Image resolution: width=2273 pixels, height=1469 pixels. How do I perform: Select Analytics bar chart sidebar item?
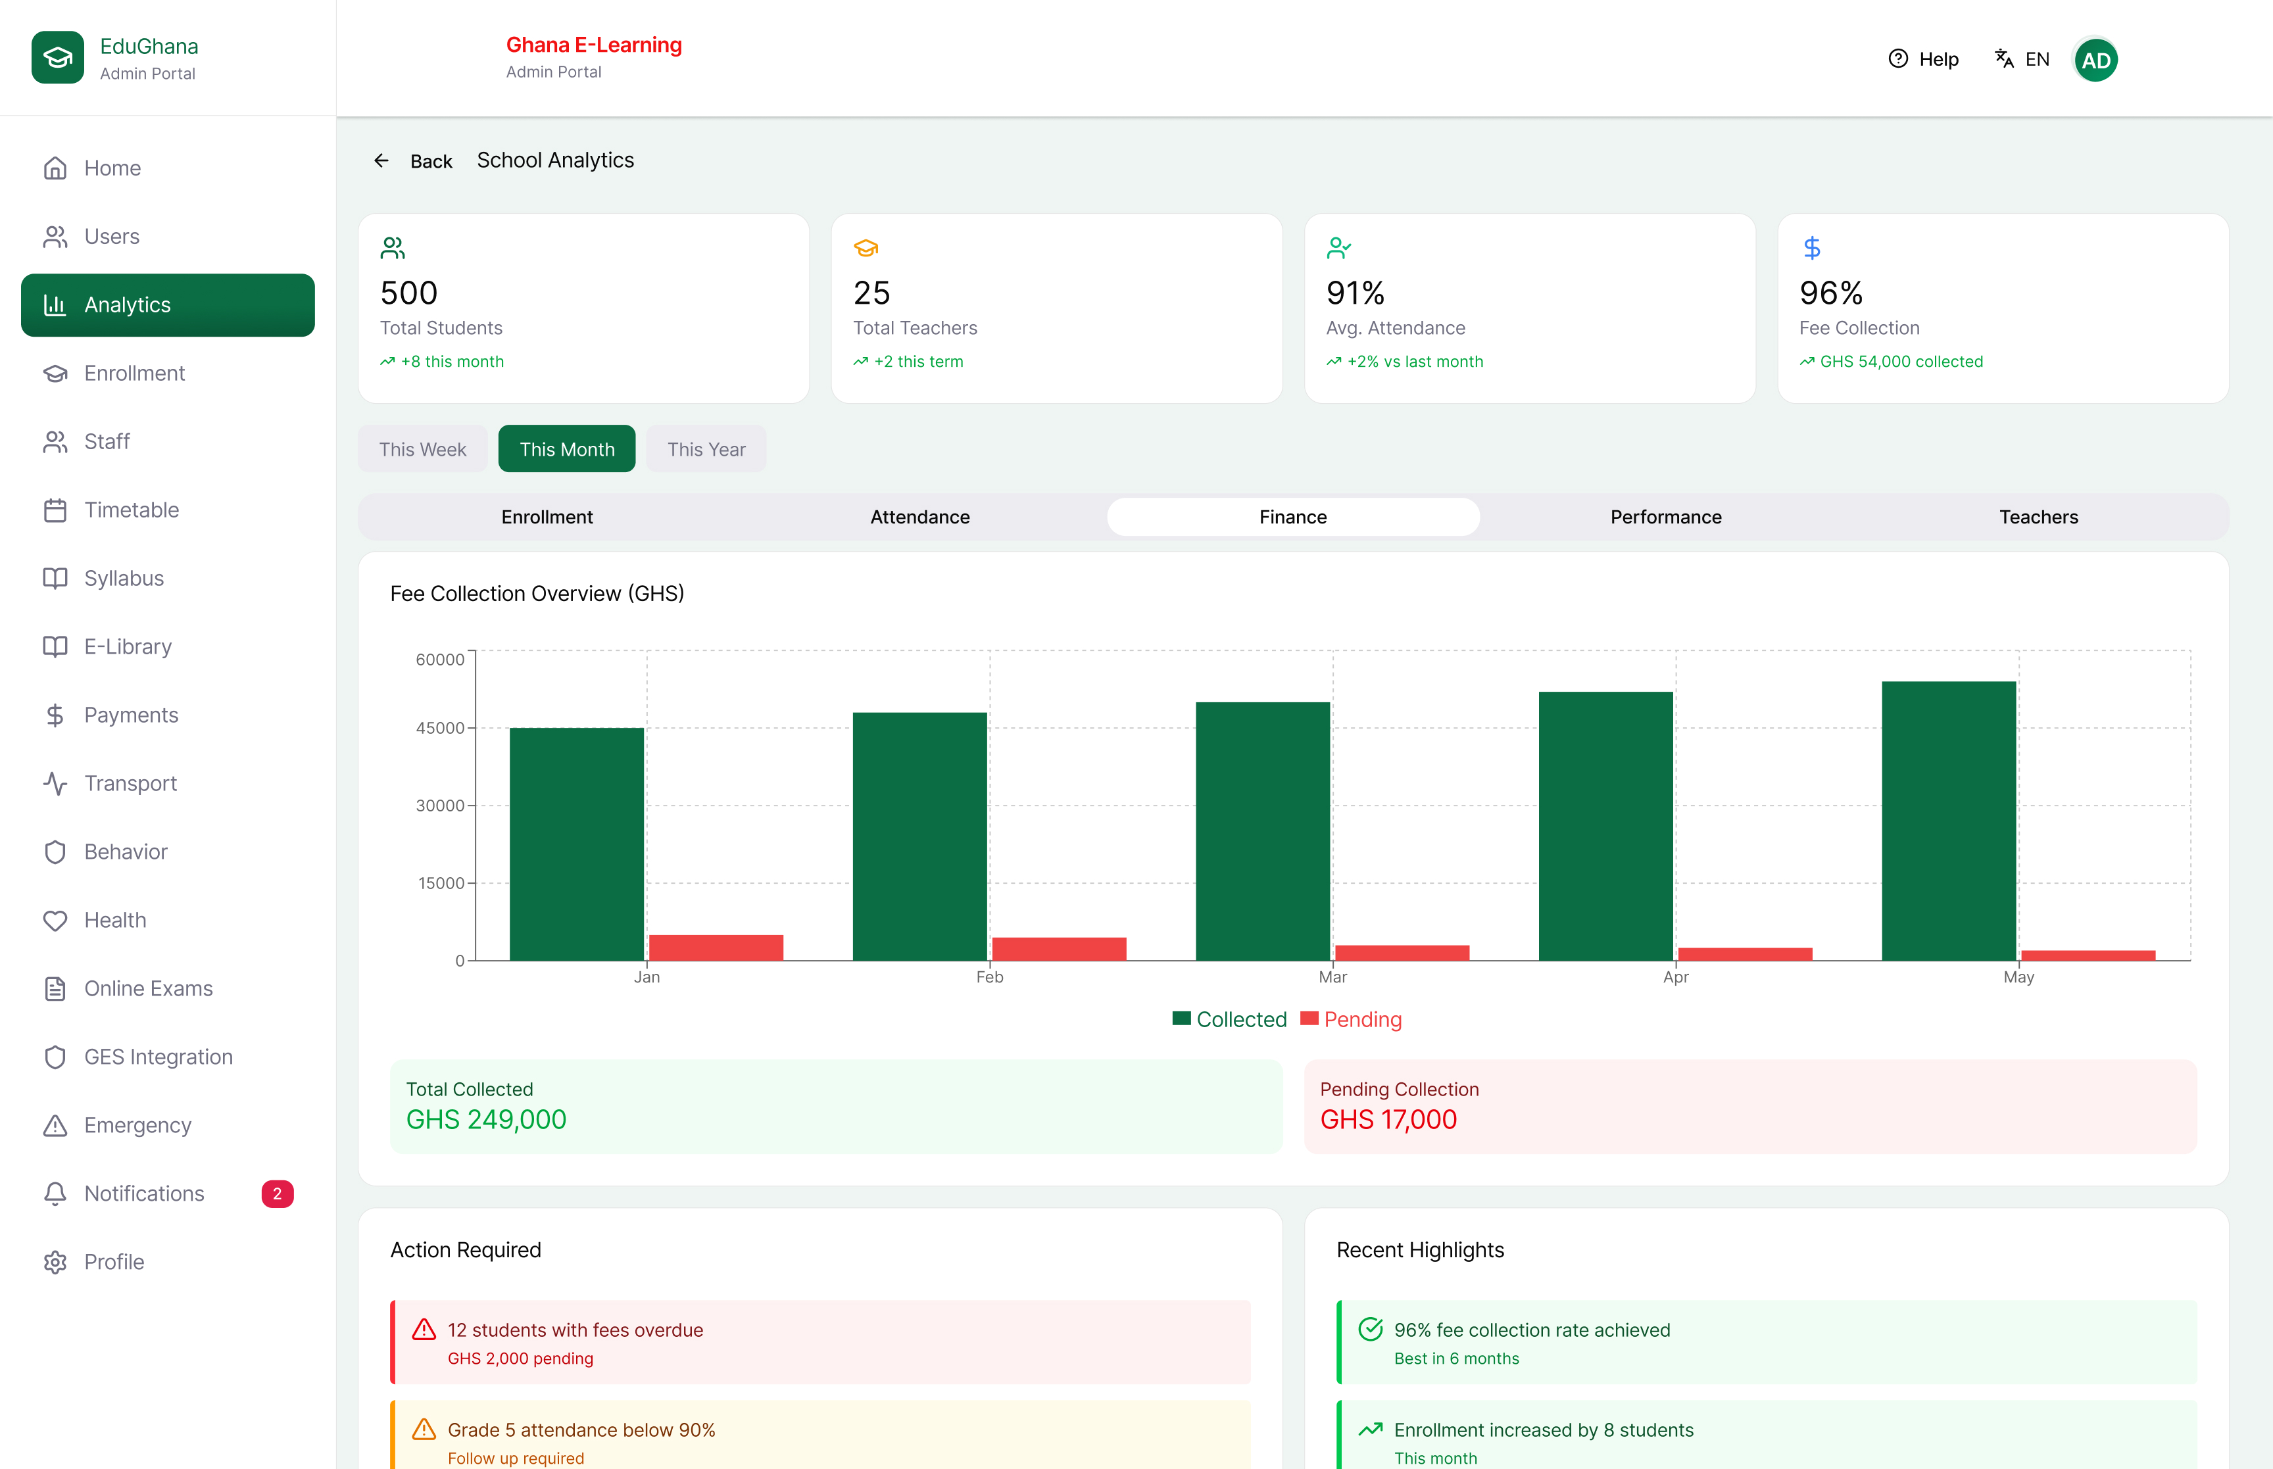(168, 305)
